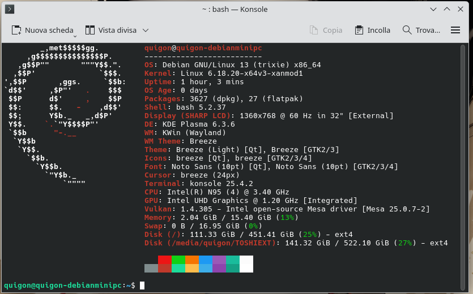Click the Copia button
Screen dimensions: 473x294
point(326,30)
